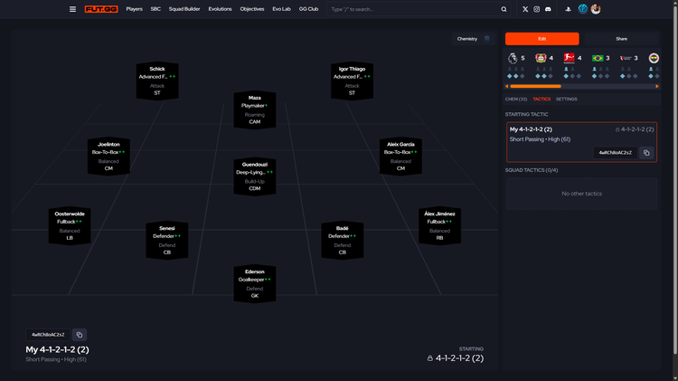Copy tactic code at bottom-left of pitch

(79, 334)
